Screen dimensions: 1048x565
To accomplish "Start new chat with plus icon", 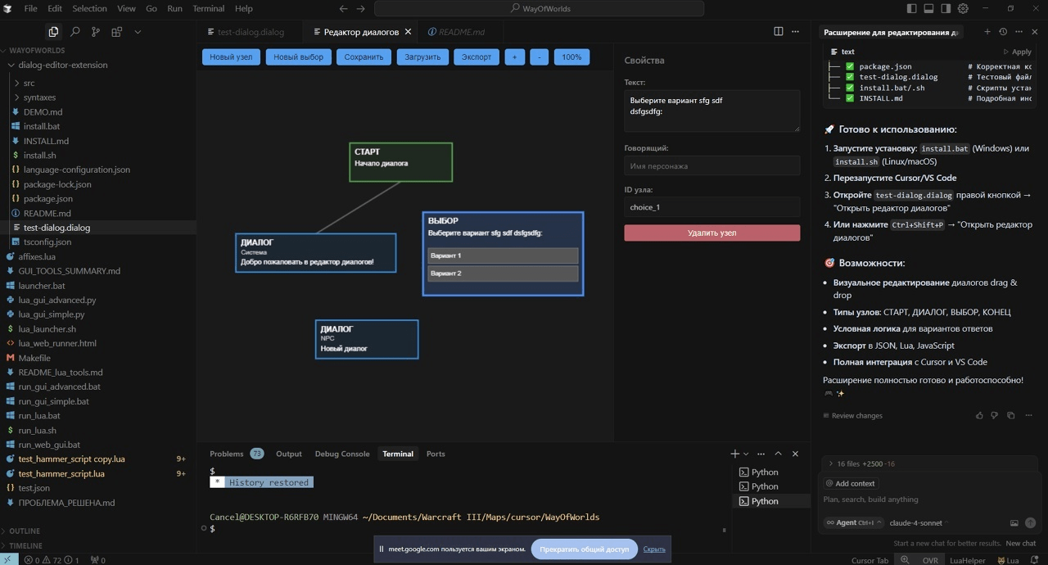I will coord(987,32).
